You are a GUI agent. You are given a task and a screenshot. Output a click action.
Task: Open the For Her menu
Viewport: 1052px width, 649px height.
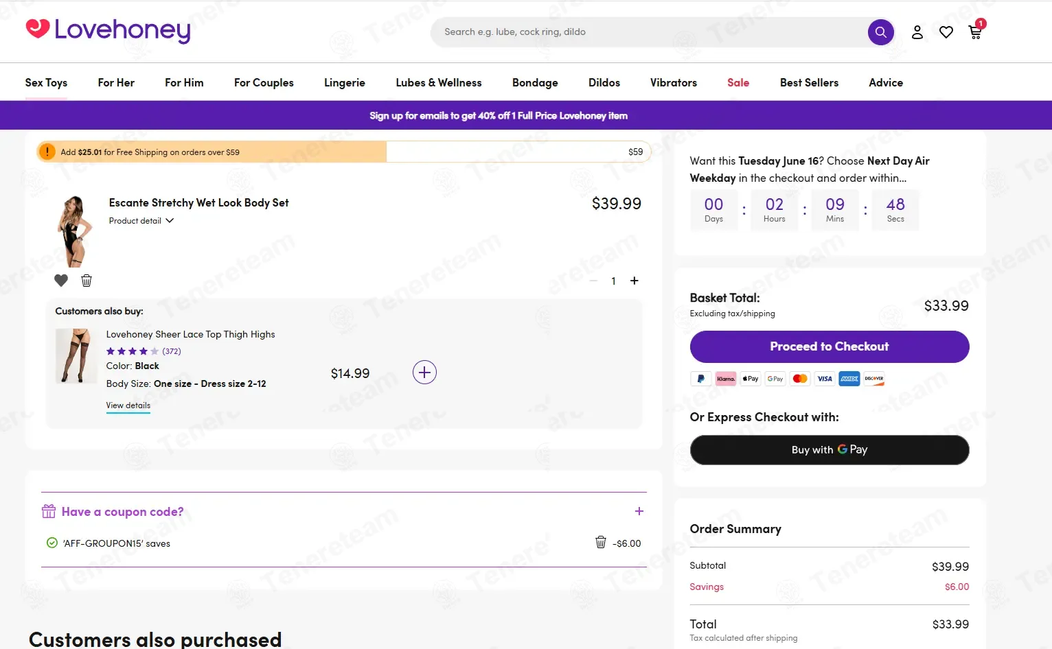(x=116, y=82)
